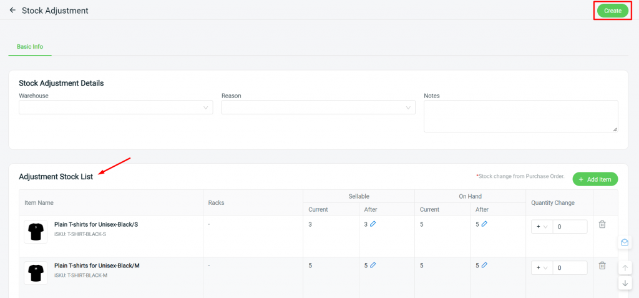The height and width of the screenshot is (298, 639).
Task: Jump to bottom with down arrow button
Action: coord(625,283)
